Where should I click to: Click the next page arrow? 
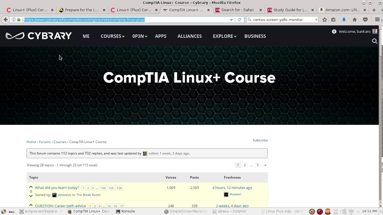point(265,165)
